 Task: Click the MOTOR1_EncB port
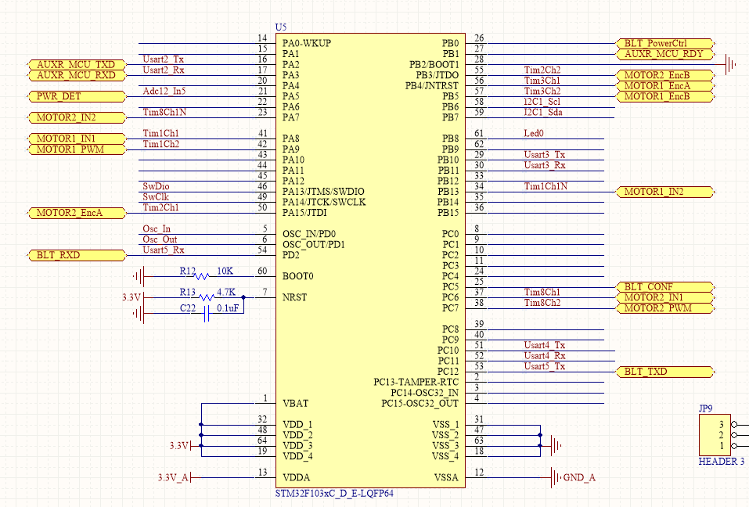click(x=665, y=96)
